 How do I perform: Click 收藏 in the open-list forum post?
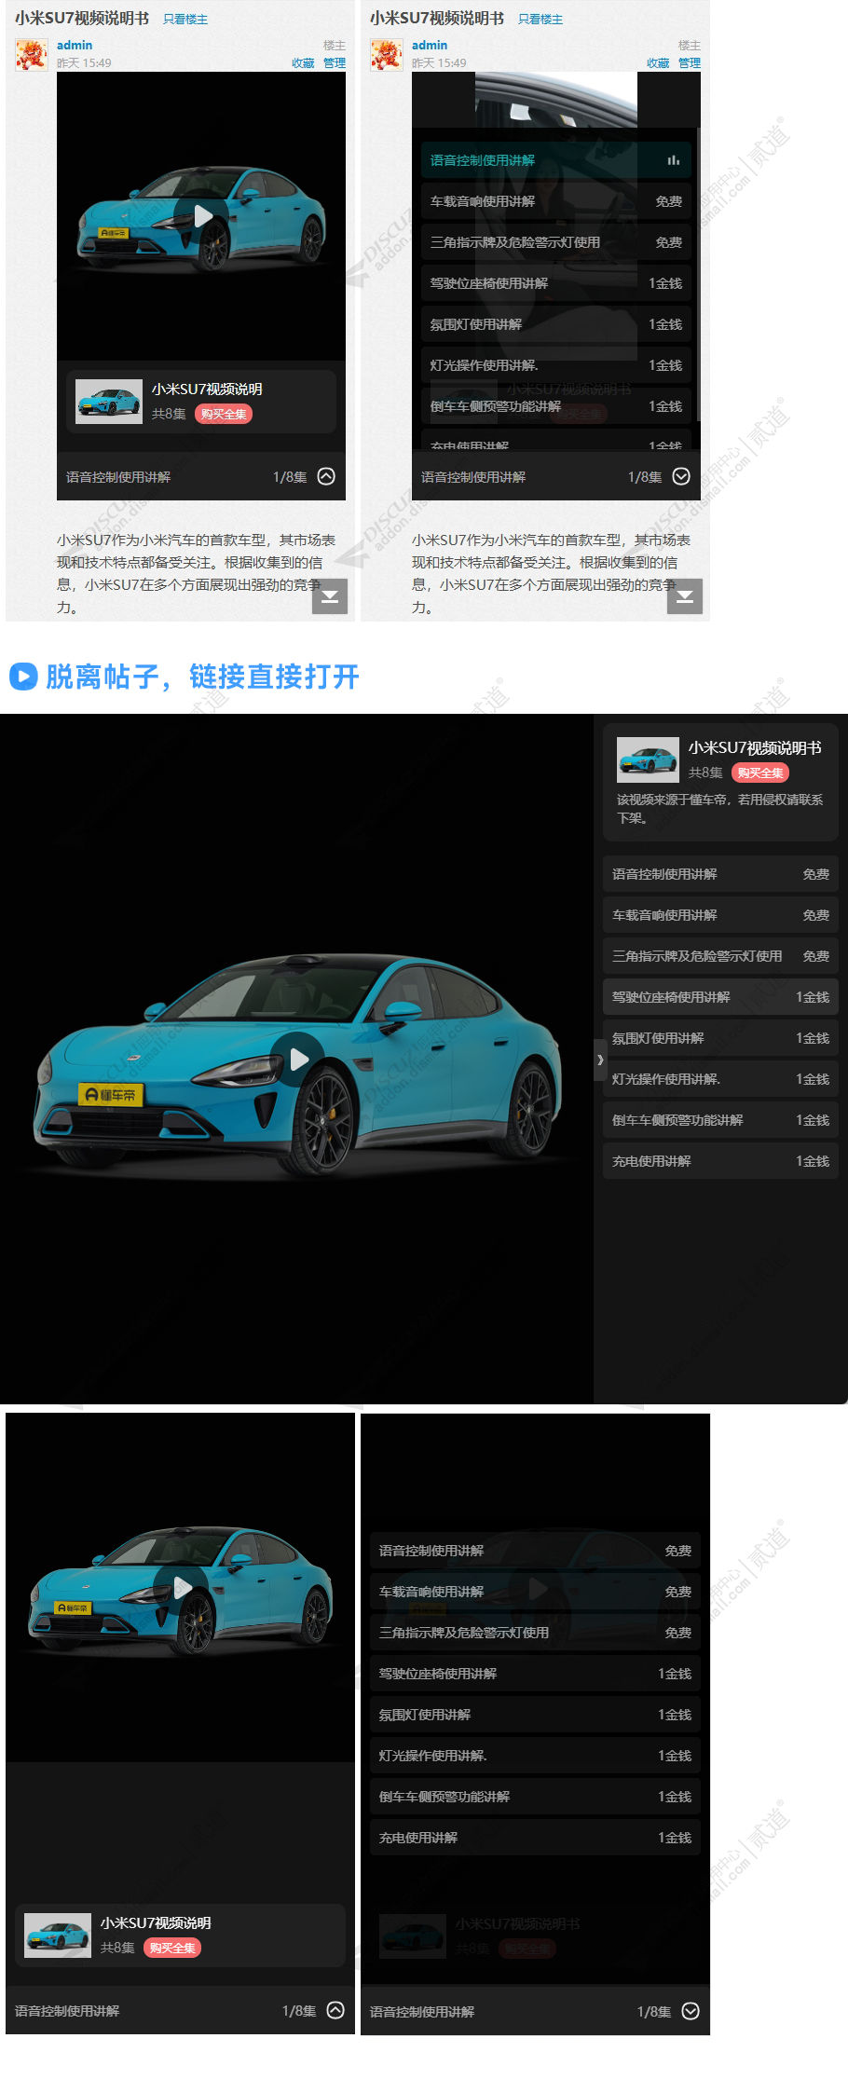(658, 63)
